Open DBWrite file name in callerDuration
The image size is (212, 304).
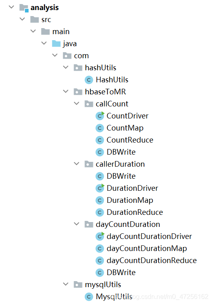(121, 176)
